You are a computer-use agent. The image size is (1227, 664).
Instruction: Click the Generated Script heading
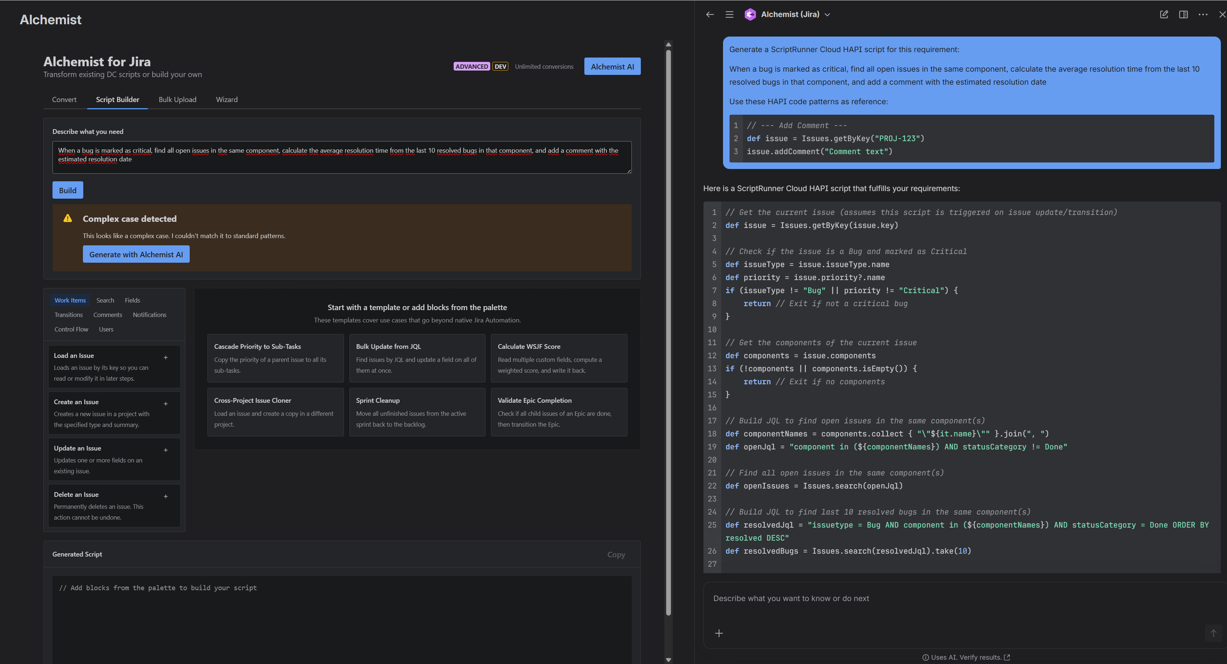(x=77, y=554)
